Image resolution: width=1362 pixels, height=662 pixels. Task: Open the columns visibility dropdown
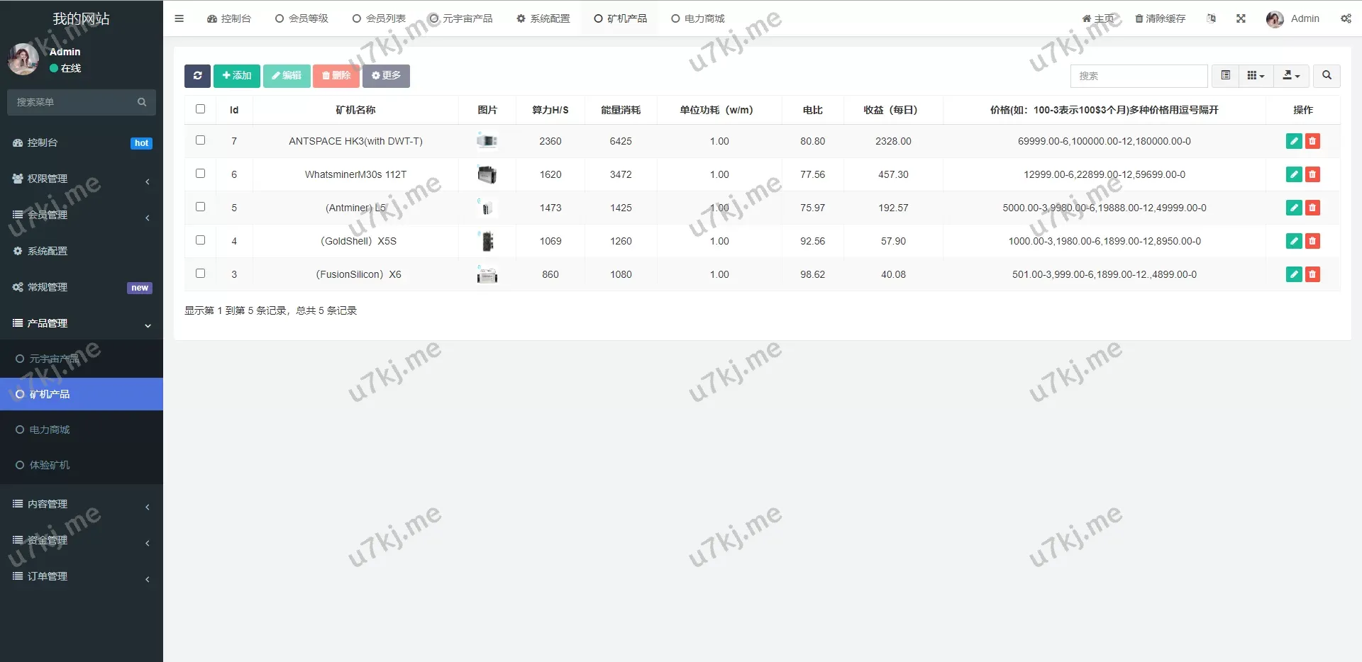click(x=1256, y=76)
